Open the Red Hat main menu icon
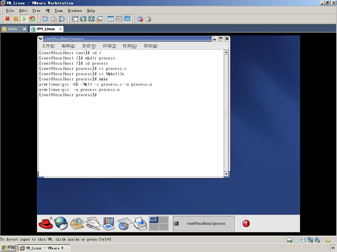 (45, 223)
